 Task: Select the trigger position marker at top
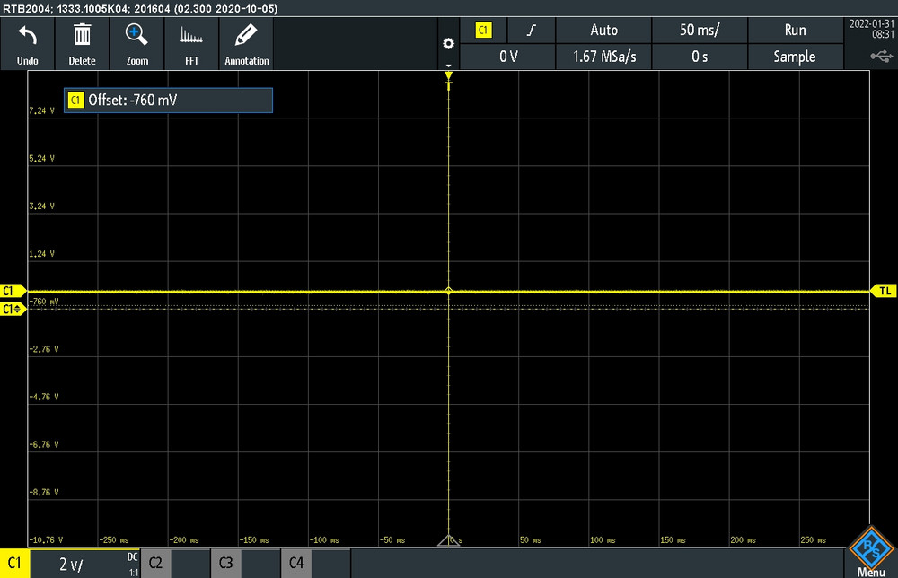[448, 80]
